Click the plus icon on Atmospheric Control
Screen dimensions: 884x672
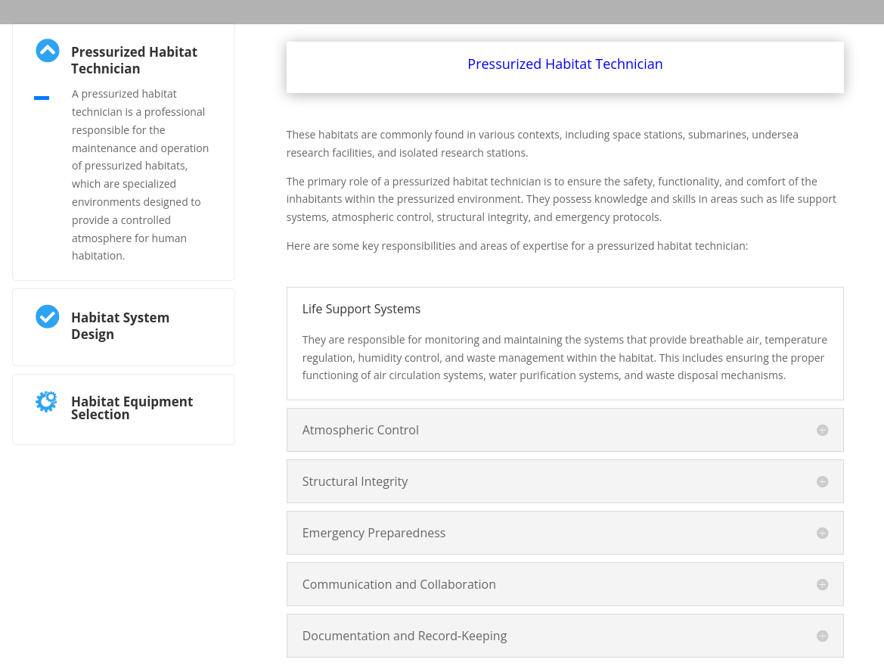click(x=822, y=430)
